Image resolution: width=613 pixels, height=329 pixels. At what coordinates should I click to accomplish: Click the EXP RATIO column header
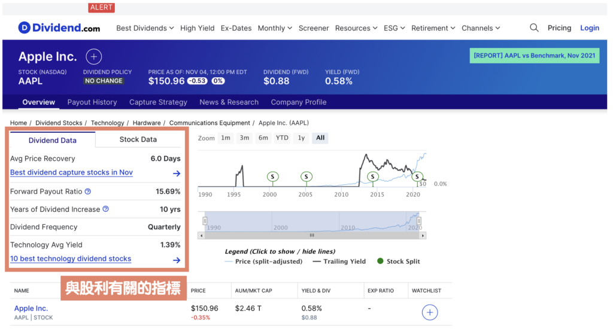(x=381, y=291)
